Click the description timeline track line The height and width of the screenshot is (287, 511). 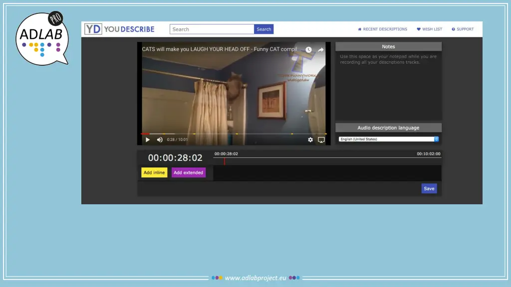click(x=327, y=158)
